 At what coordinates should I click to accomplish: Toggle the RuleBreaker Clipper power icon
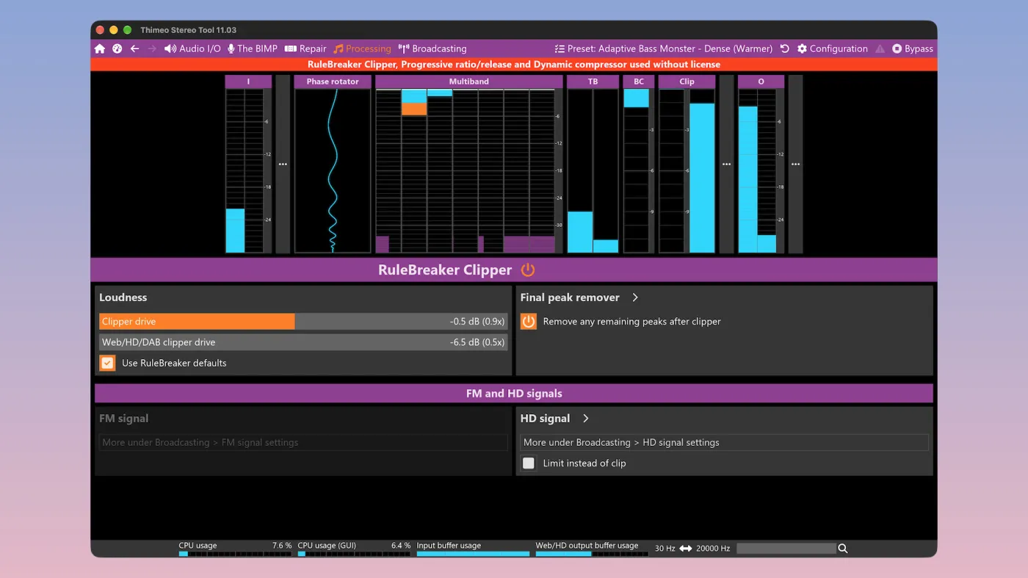(528, 270)
